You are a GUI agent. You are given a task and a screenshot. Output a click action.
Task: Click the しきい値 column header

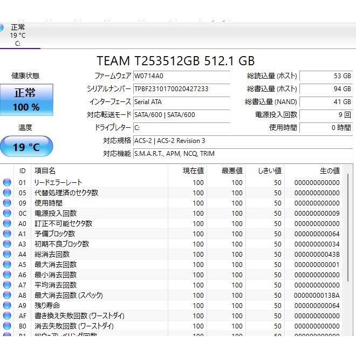(265, 171)
